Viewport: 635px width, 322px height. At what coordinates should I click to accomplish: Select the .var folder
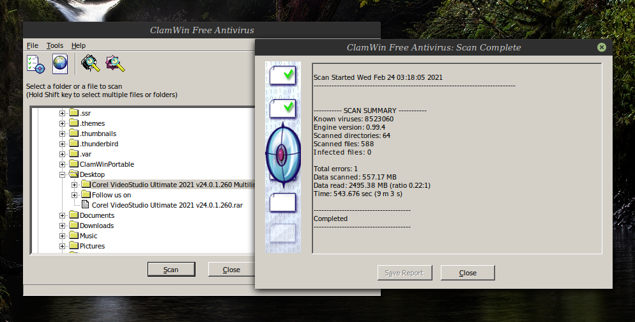click(86, 155)
